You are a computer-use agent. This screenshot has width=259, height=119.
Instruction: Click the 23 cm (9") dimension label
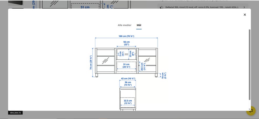pyautogui.click(x=131, y=54)
